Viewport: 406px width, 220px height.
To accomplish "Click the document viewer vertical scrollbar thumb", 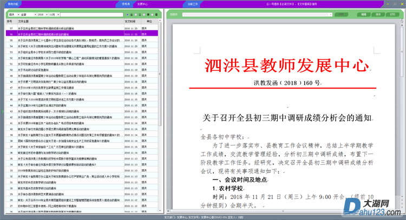I will coord(402,51).
